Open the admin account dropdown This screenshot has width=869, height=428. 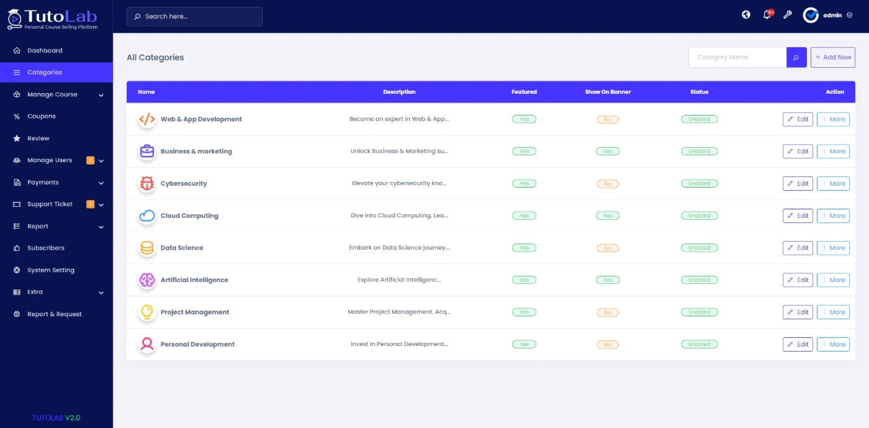[828, 15]
